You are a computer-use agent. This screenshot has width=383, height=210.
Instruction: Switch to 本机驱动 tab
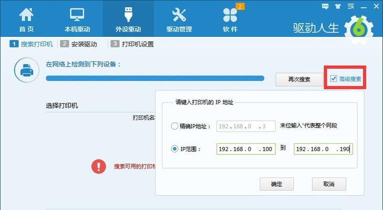77,20
